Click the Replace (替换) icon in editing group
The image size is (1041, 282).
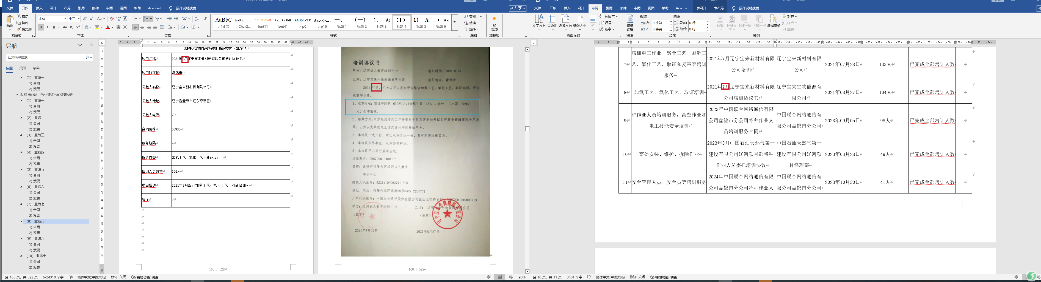(466, 23)
